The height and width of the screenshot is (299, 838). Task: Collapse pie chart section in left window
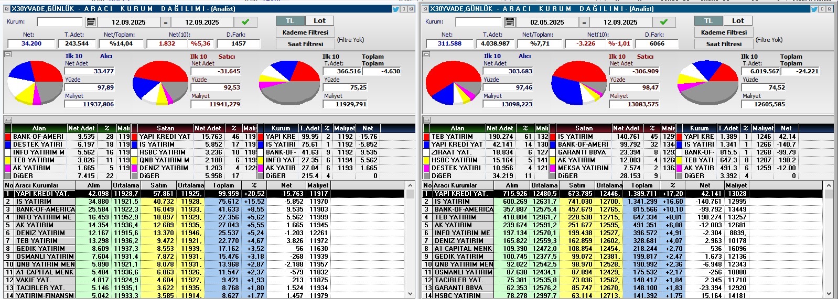coord(7,54)
